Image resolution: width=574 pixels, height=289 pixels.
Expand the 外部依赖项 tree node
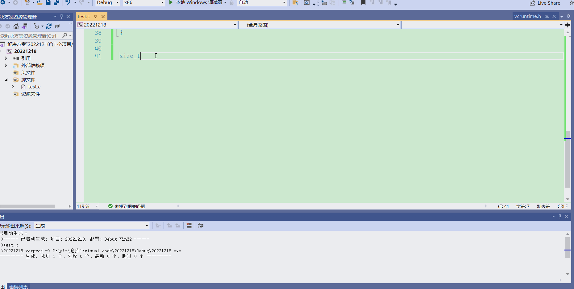(x=6, y=65)
